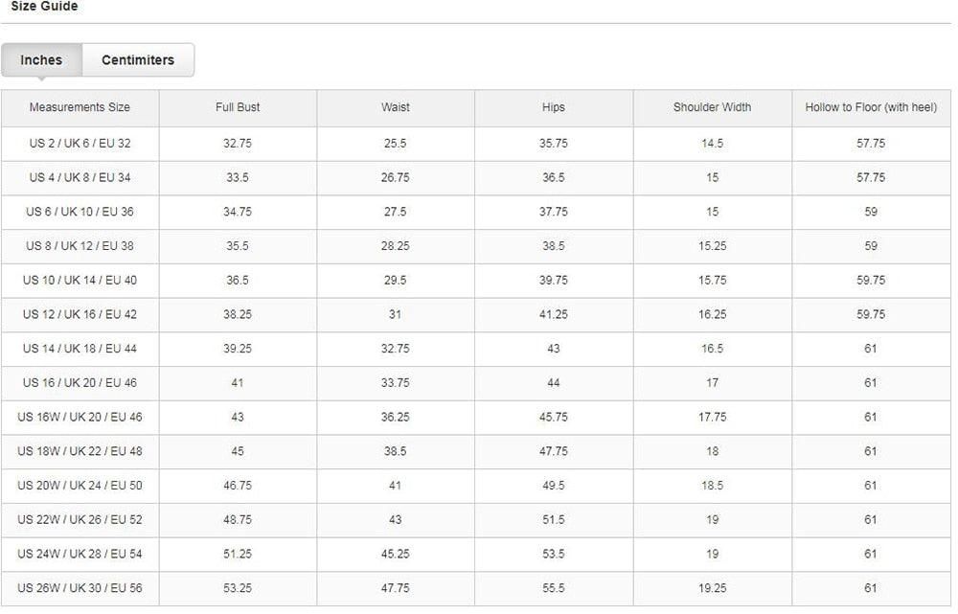The height and width of the screenshot is (614, 958).
Task: Switch to the Inches tab
Action: coord(41,60)
